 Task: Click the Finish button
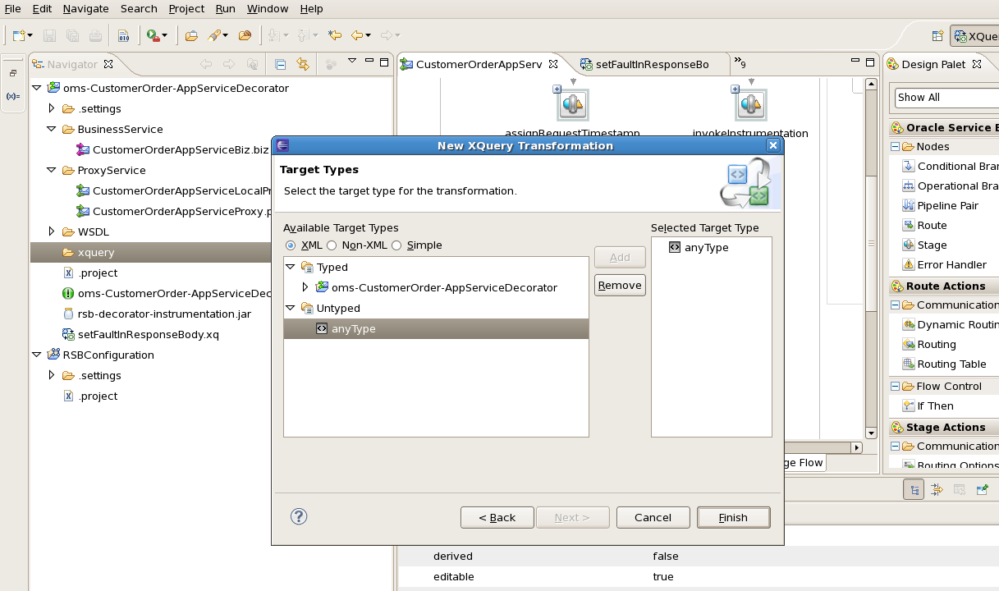coord(733,517)
